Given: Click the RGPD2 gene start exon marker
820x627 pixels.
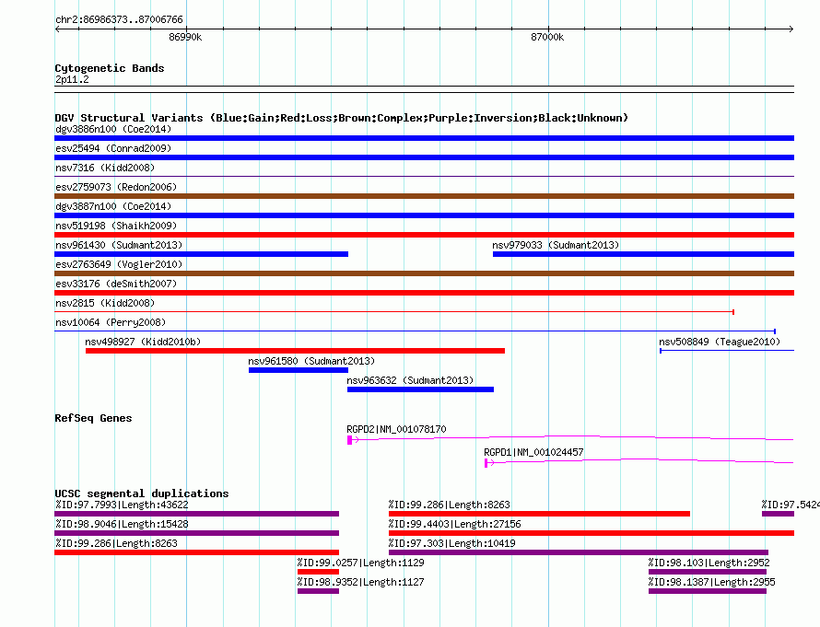Looking at the screenshot, I should click(349, 440).
